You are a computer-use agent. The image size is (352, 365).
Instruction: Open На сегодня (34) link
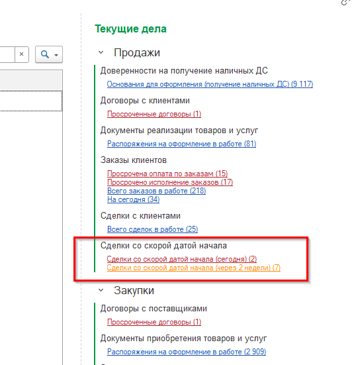[x=133, y=199]
